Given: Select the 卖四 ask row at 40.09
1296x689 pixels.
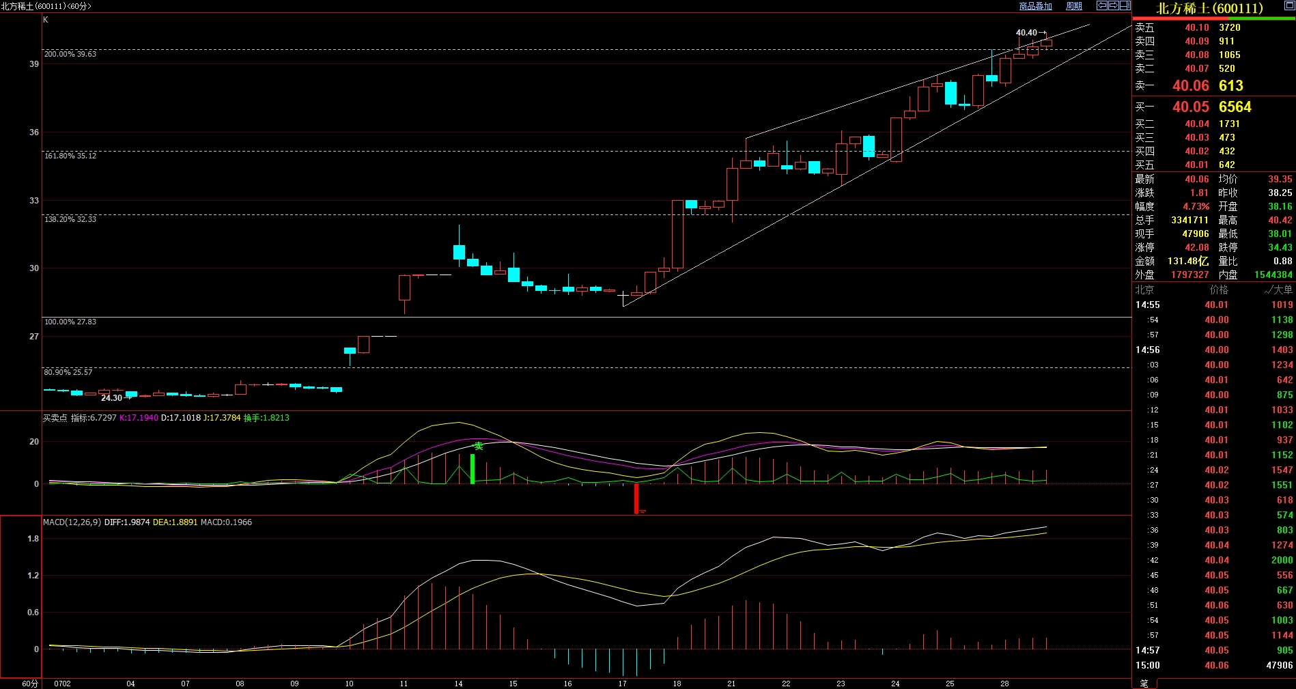Looking at the screenshot, I should pyautogui.click(x=1213, y=41).
